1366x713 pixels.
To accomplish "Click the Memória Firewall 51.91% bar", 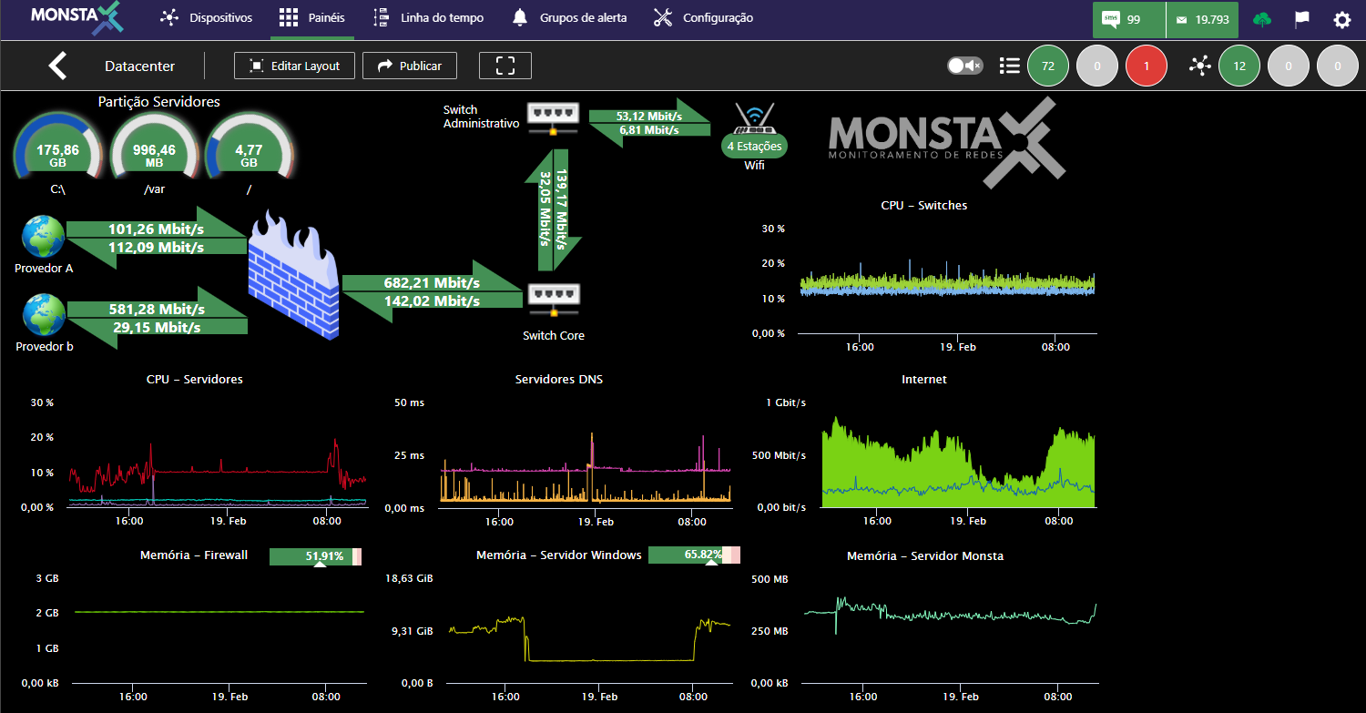I will pos(316,555).
